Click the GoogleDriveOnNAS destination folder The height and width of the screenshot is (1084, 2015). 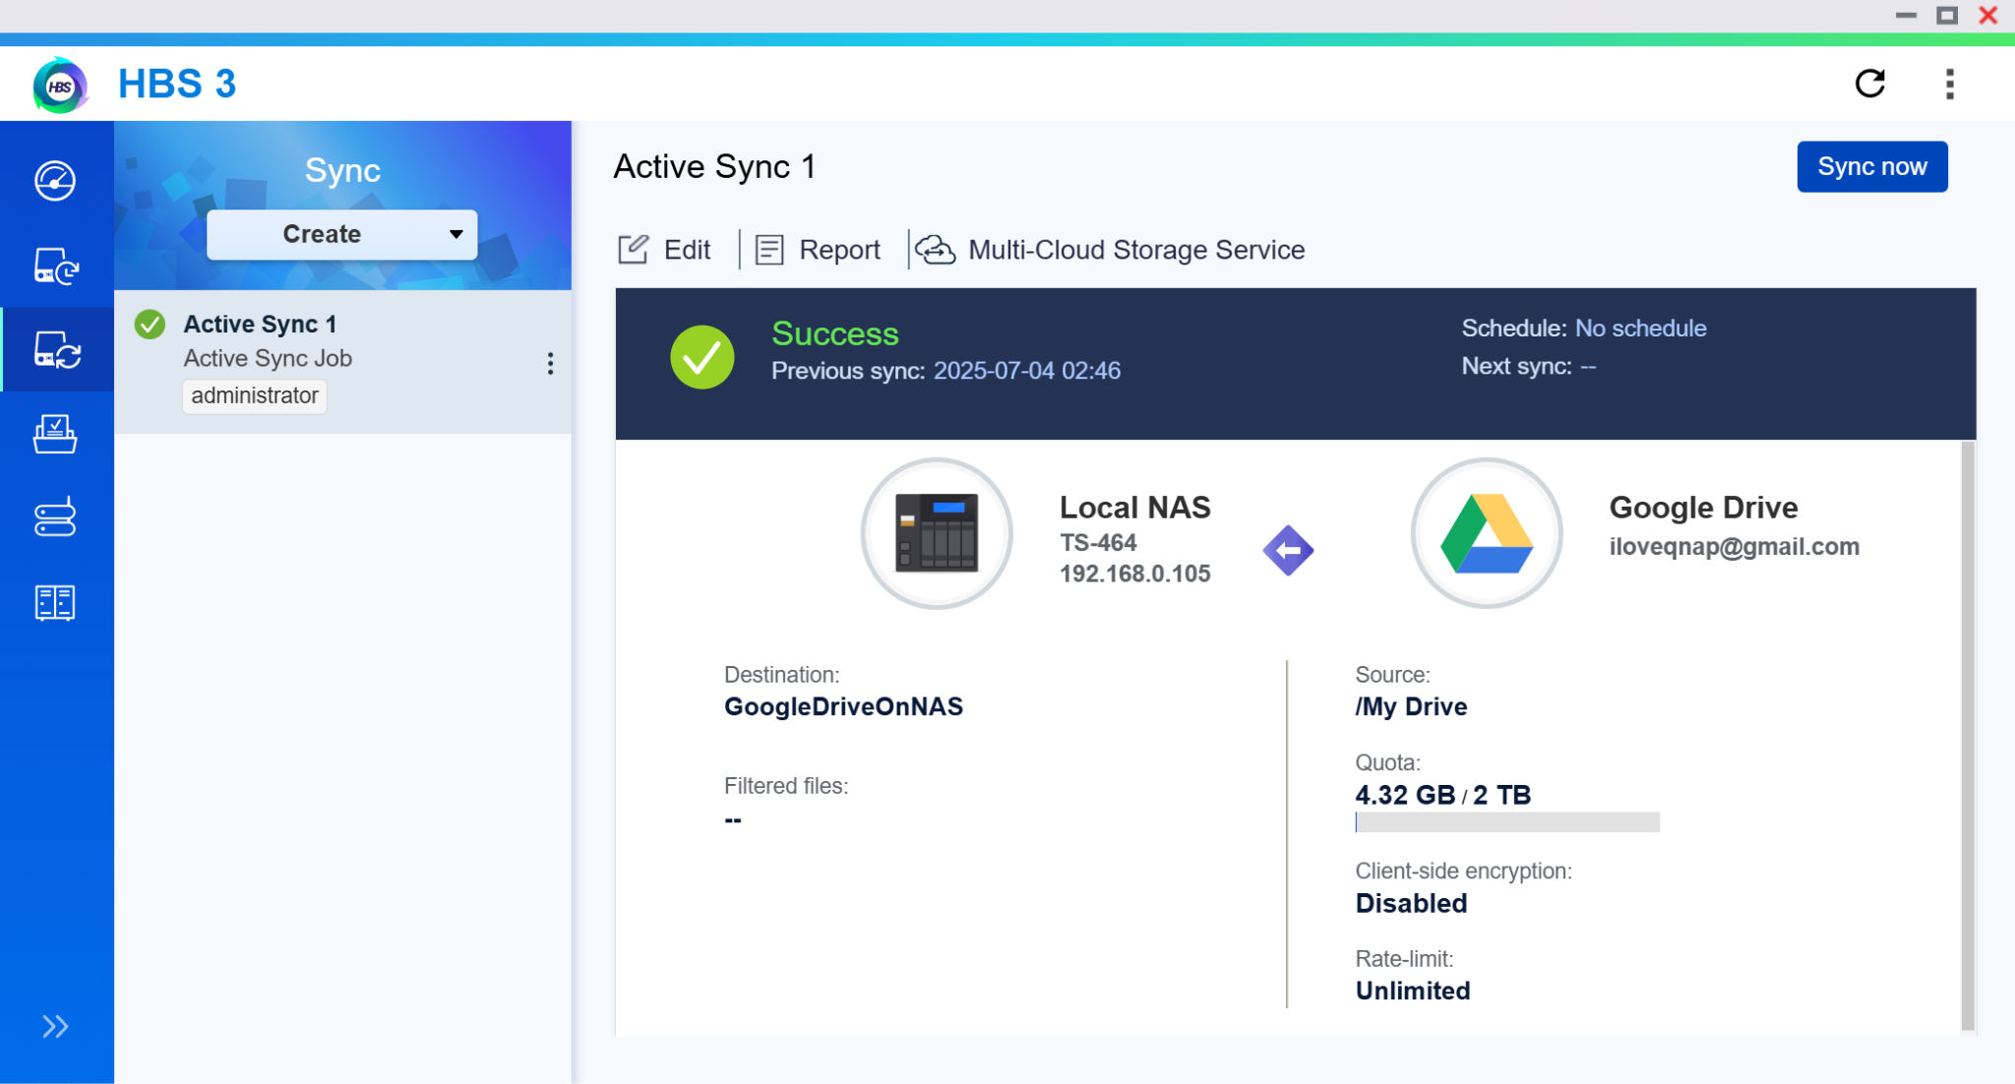pyautogui.click(x=843, y=707)
